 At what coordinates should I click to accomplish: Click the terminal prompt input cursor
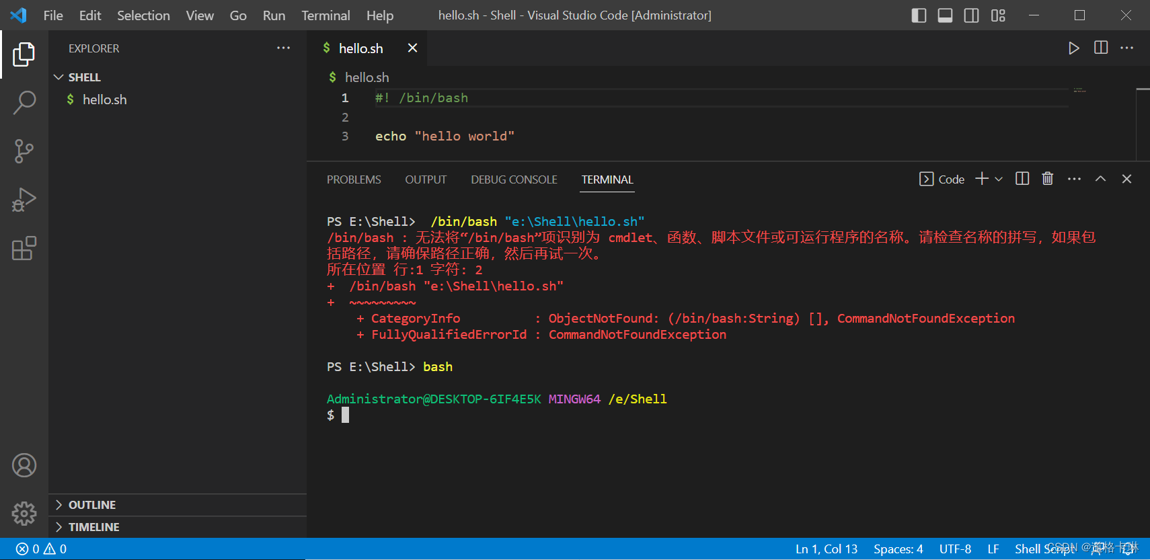[345, 415]
